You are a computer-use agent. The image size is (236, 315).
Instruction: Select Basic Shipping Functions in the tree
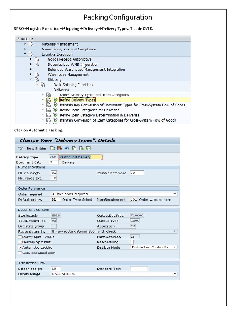[73, 85]
